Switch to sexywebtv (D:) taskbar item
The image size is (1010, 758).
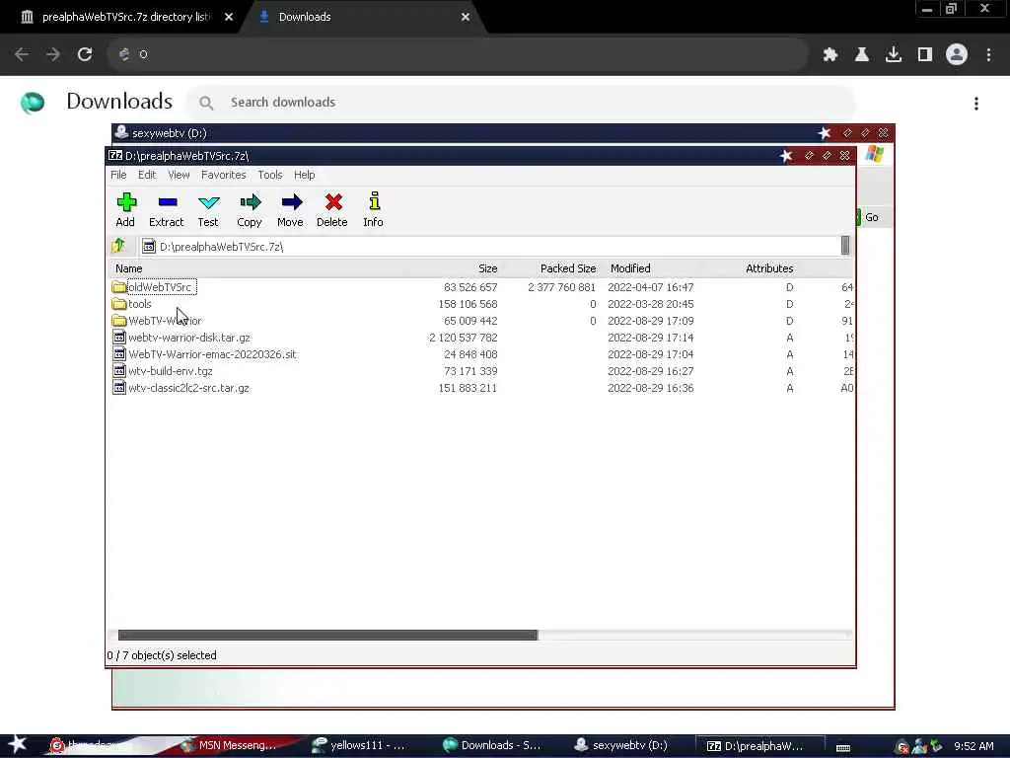click(621, 745)
